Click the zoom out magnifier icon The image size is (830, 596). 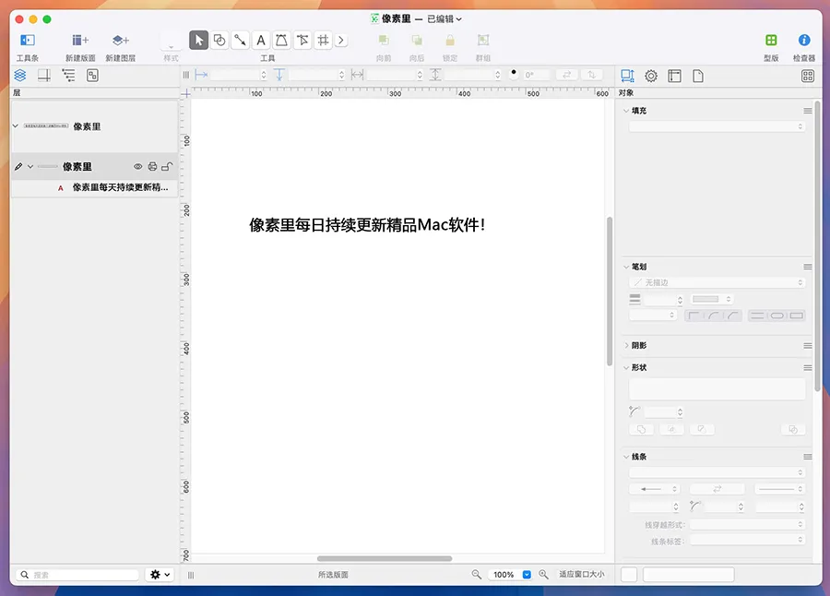point(477,574)
